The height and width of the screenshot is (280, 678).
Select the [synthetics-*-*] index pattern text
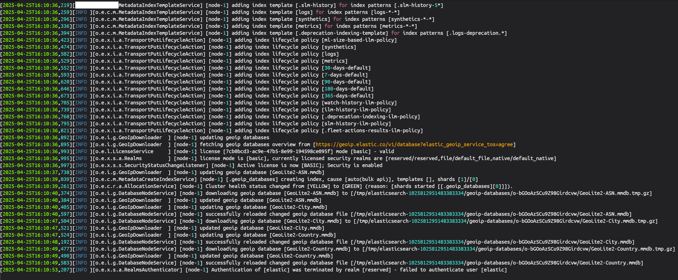coord(411,19)
